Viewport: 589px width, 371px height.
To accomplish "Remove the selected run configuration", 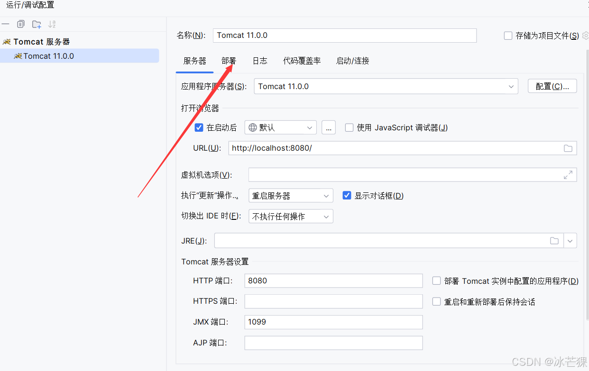I will (x=6, y=24).
